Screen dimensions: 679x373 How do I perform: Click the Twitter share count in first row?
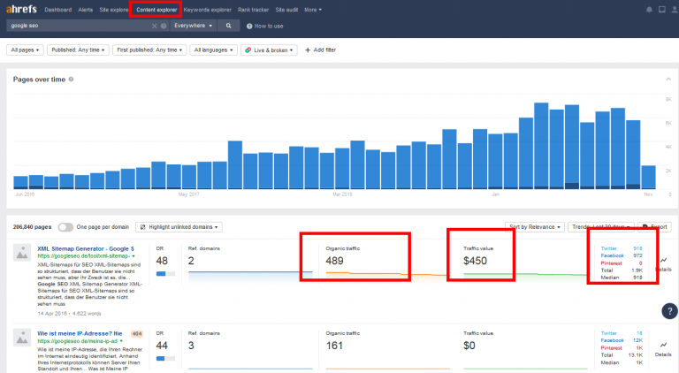(637, 248)
